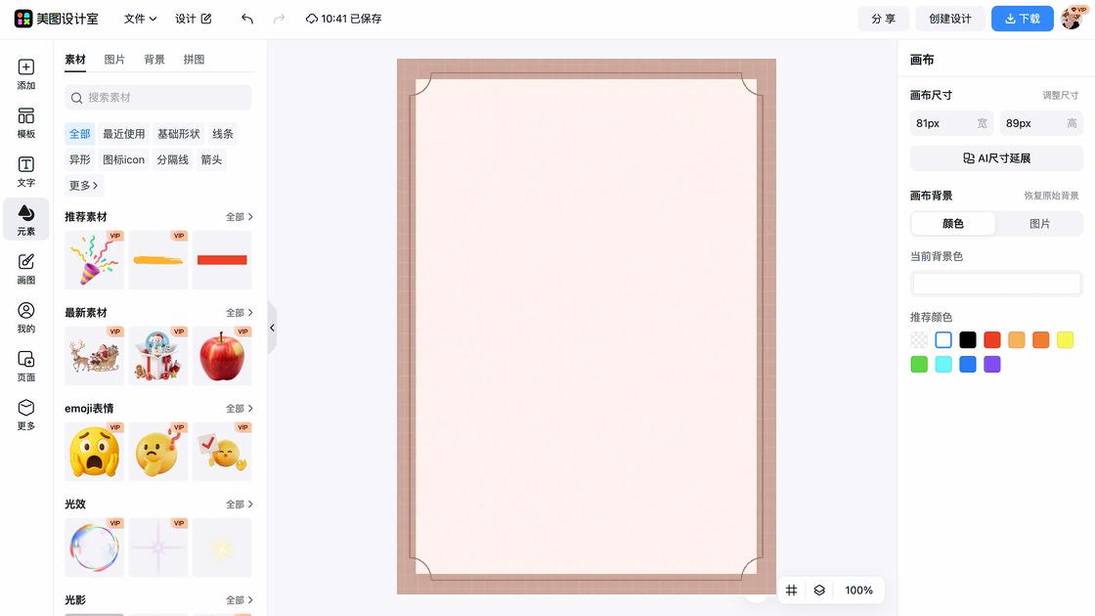This screenshot has width=1095, height=616.
Task: Click the AI尺寸延展 button
Action: coord(996,157)
